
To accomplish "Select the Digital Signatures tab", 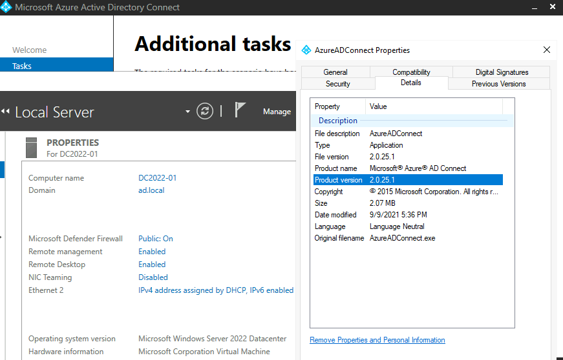I will click(x=502, y=72).
